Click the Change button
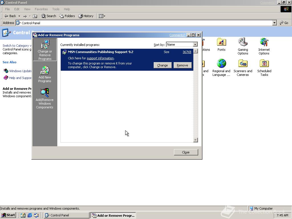This screenshot has height=219, width=292. 162,65
